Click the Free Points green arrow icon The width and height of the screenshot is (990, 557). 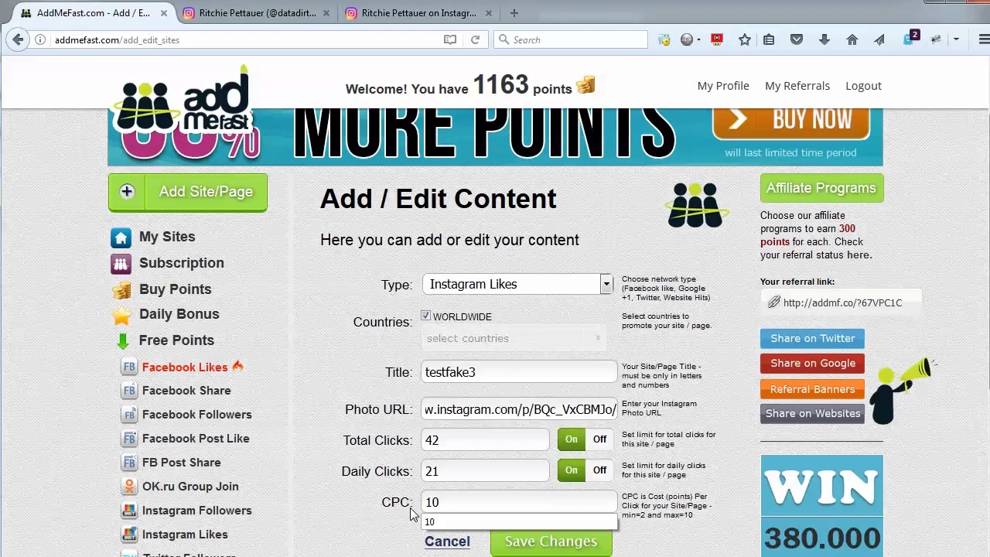122,340
